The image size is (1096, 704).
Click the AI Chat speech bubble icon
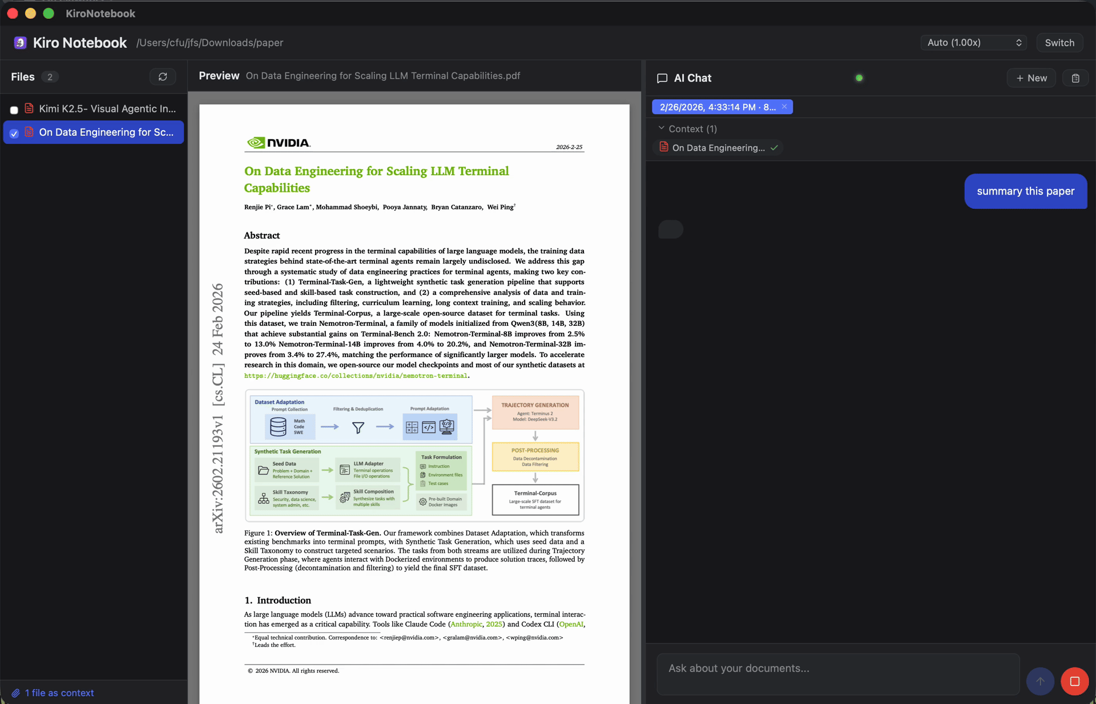tap(662, 78)
